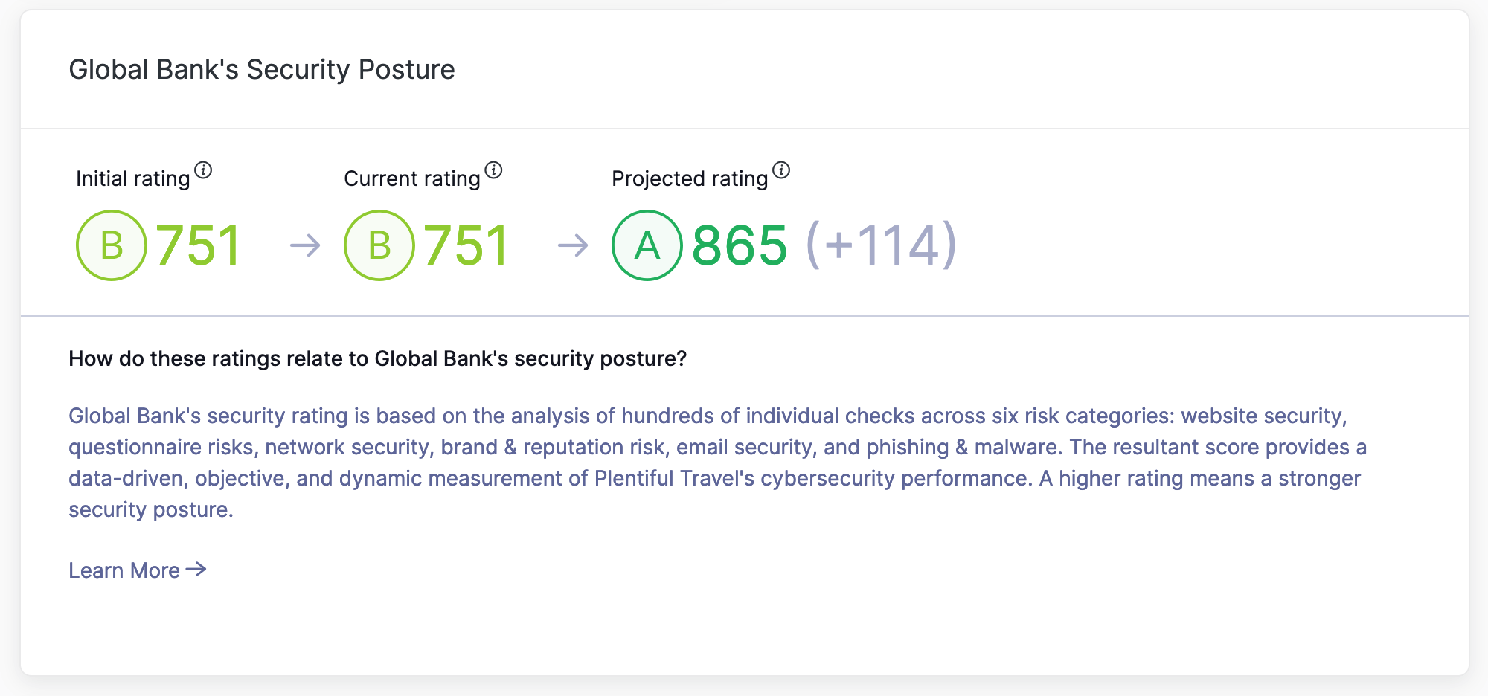1488x696 pixels.
Task: Click the arrow between Current and Projected rating
Action: click(x=573, y=245)
